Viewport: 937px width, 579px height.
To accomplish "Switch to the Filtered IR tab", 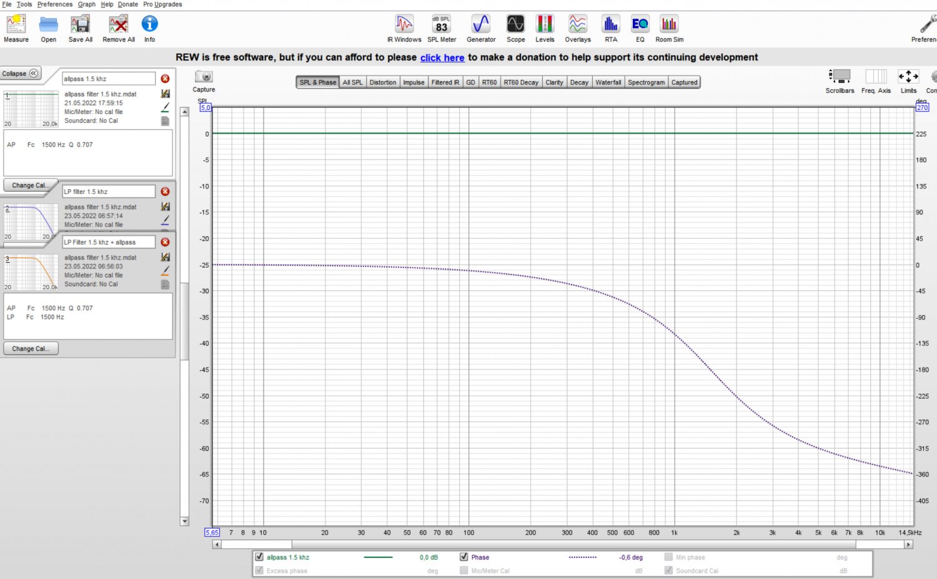I will point(445,82).
